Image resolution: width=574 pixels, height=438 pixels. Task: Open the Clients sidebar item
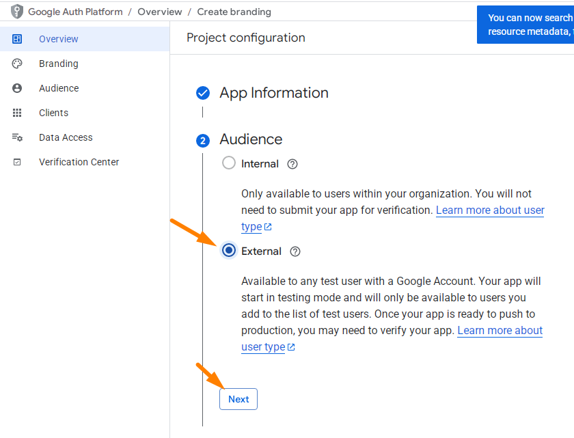click(85, 113)
